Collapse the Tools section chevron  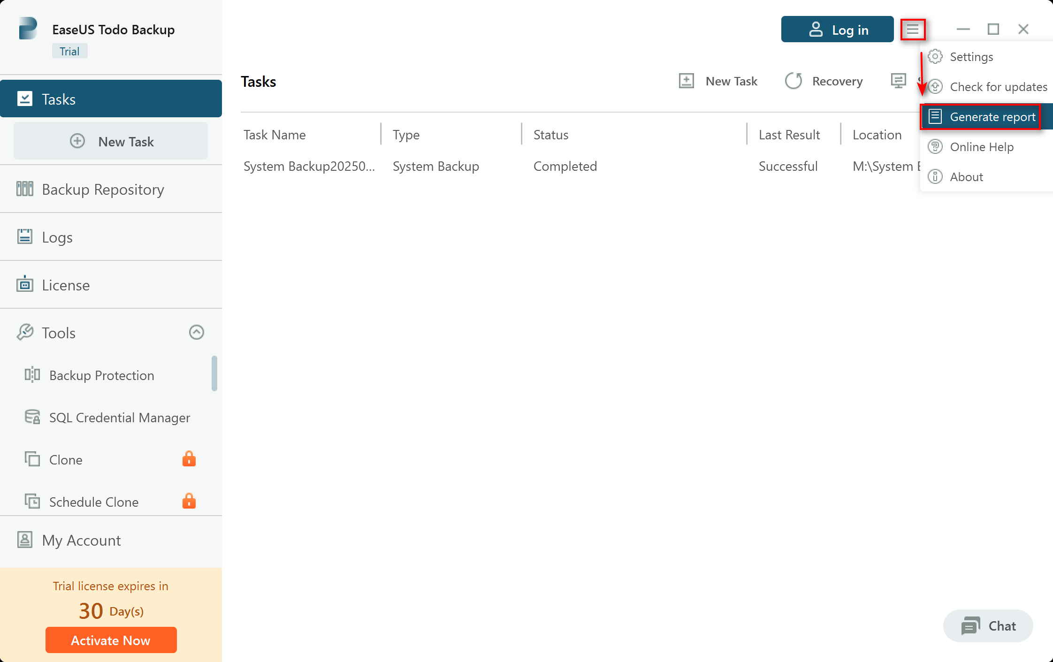tap(197, 332)
